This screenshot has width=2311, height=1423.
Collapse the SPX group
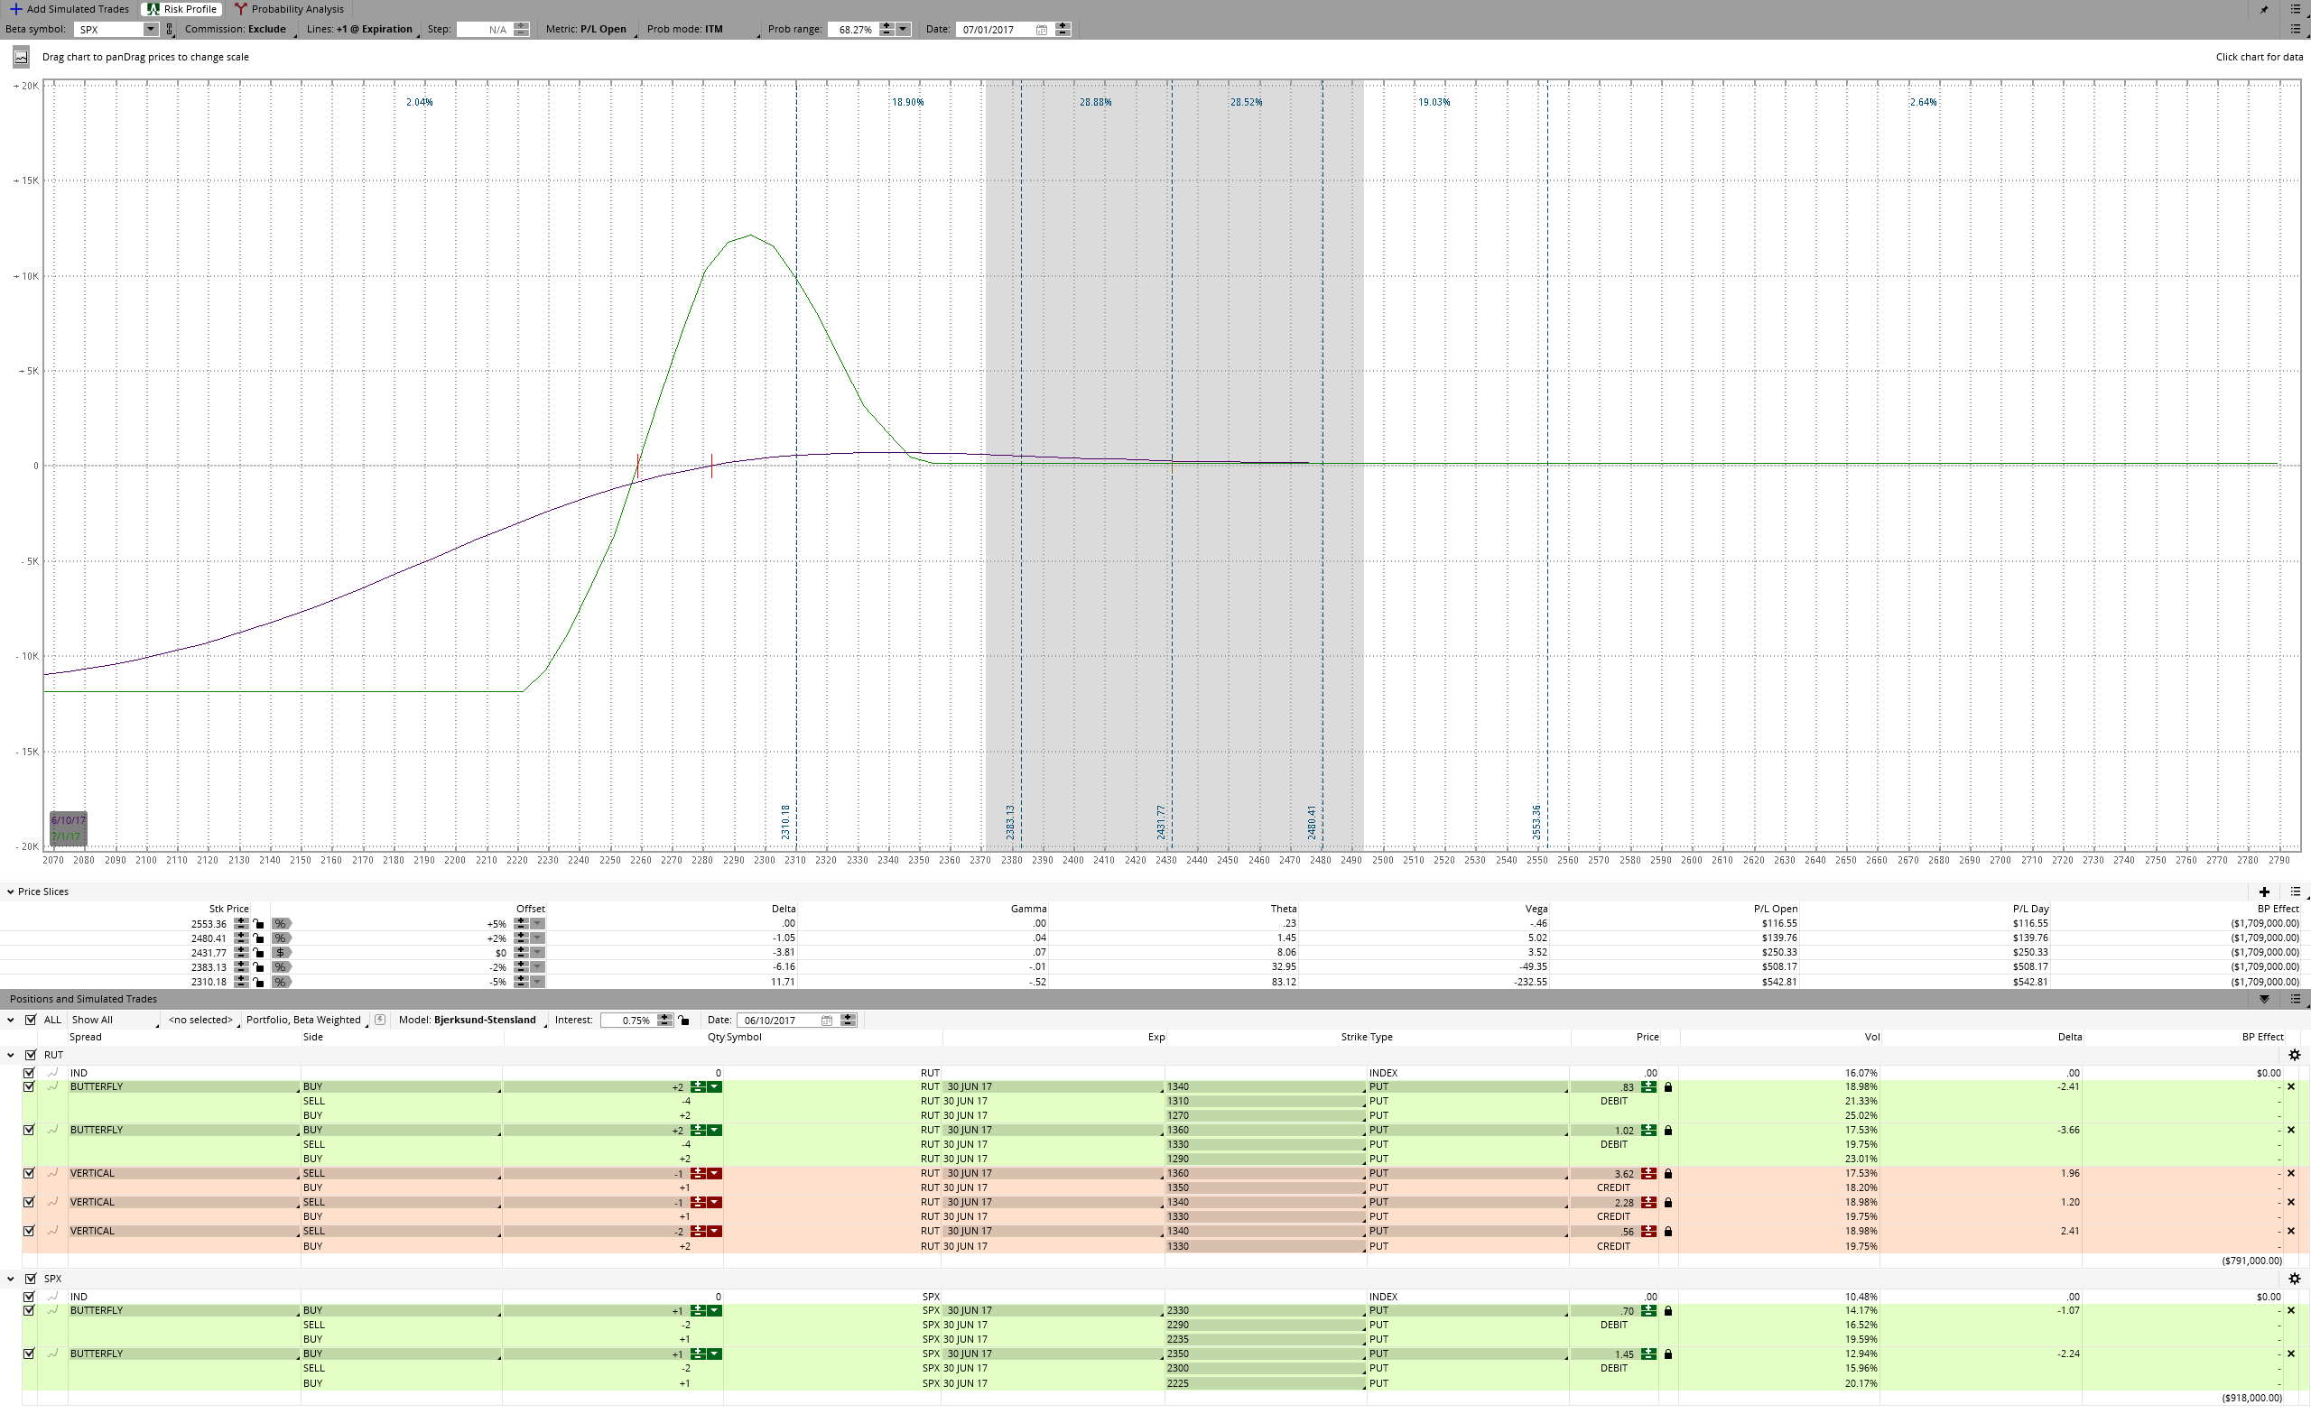[10, 1279]
